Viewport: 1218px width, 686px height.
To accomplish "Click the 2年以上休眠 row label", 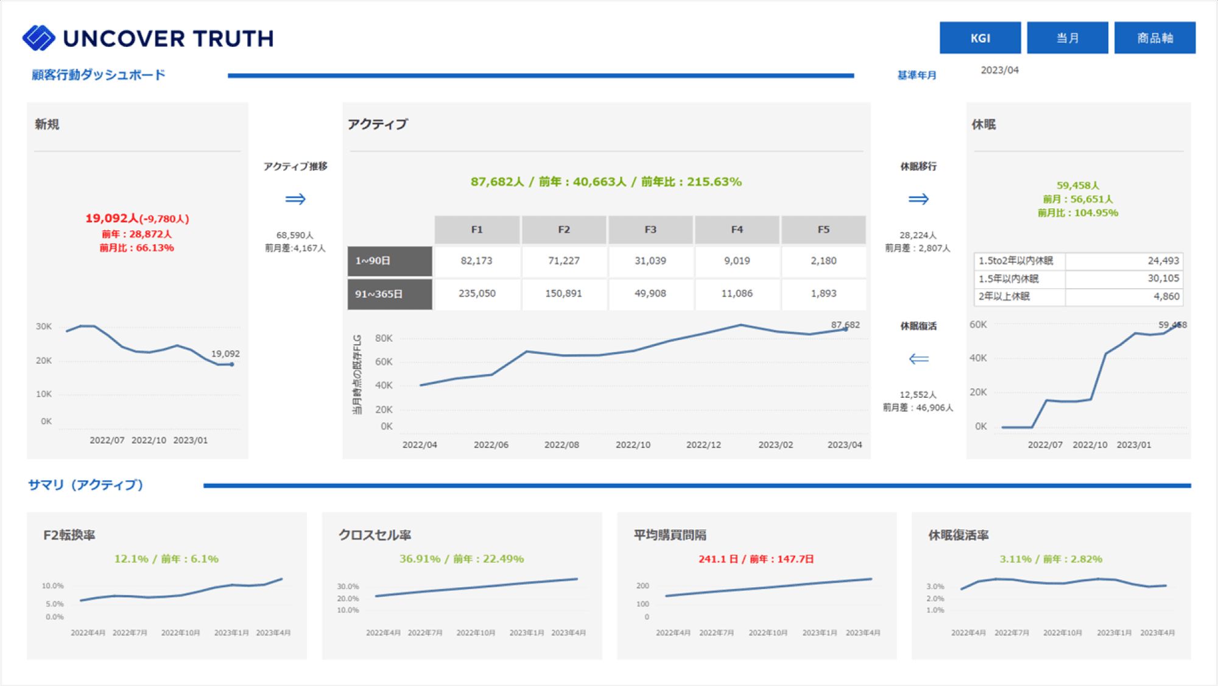I will tap(1004, 296).
